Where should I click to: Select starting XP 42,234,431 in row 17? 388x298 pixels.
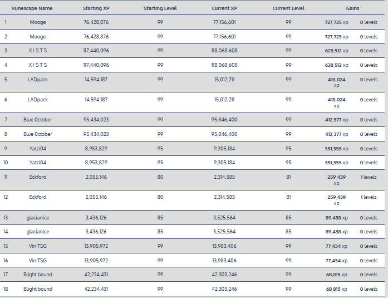(96, 275)
